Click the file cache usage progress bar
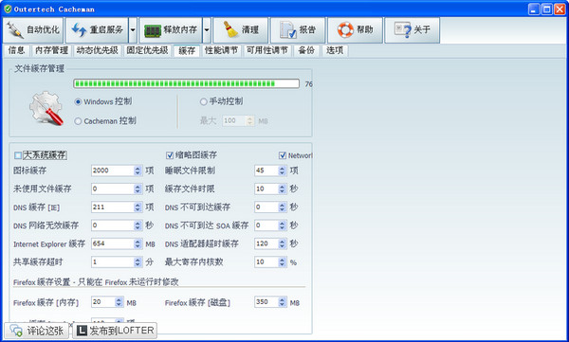569x342 pixels. point(186,83)
